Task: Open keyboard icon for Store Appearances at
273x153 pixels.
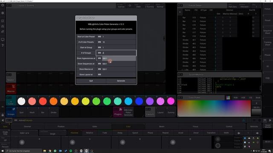Action: point(99,58)
